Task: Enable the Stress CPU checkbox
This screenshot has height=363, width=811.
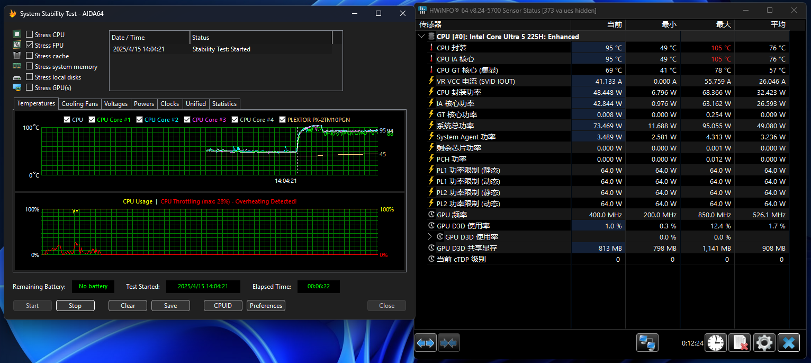Action: (30, 34)
